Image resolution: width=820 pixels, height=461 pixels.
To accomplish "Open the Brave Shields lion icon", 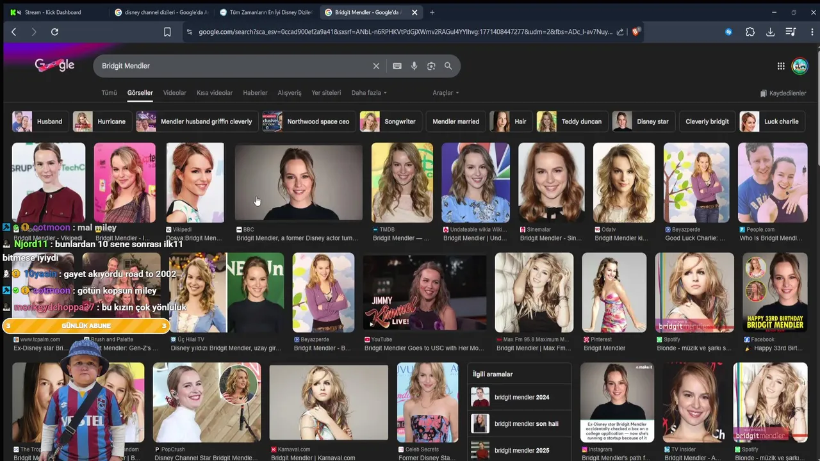I will [x=636, y=31].
